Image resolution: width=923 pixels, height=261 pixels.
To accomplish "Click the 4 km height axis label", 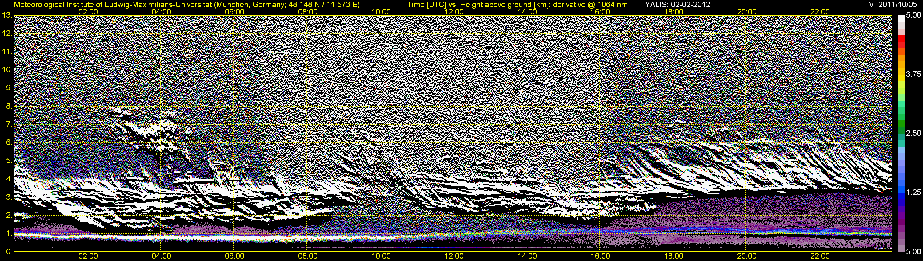I will 9,179.
